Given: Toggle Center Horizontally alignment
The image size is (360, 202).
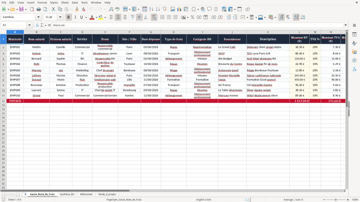Looking at the screenshot, I should click(x=118, y=17).
